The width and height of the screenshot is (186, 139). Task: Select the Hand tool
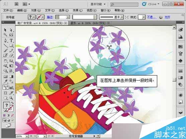[x=5, y=98]
